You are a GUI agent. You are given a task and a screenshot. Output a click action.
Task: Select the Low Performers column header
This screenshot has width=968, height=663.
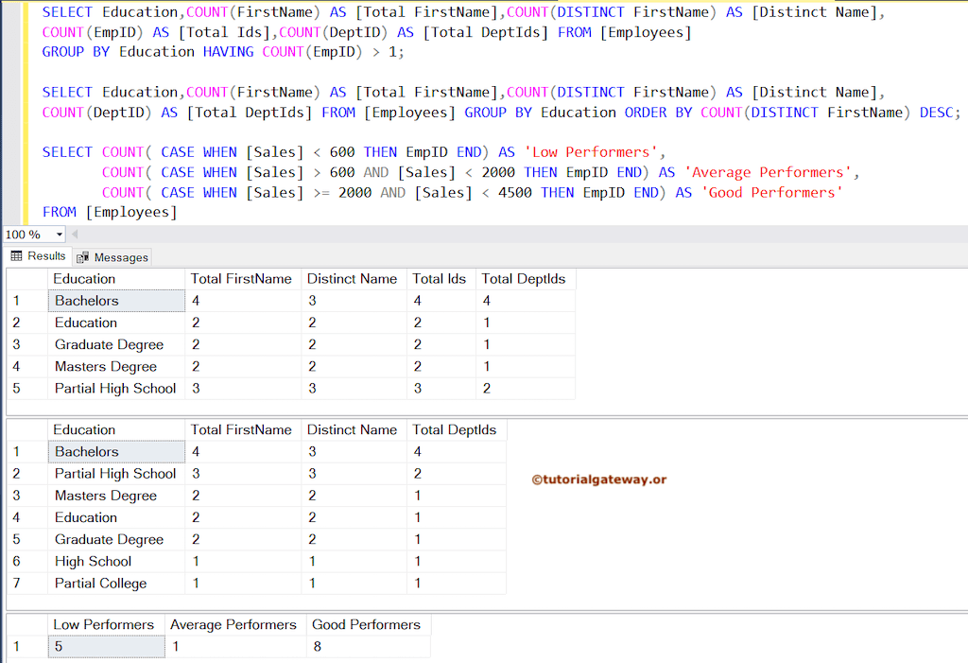105,624
